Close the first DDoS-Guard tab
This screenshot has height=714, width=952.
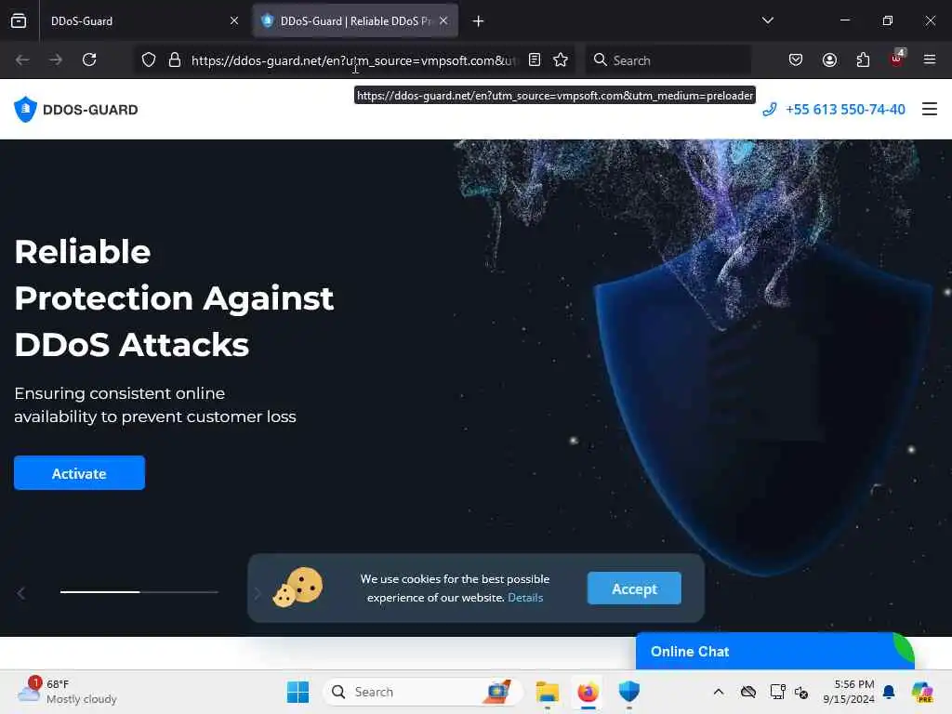(x=234, y=20)
